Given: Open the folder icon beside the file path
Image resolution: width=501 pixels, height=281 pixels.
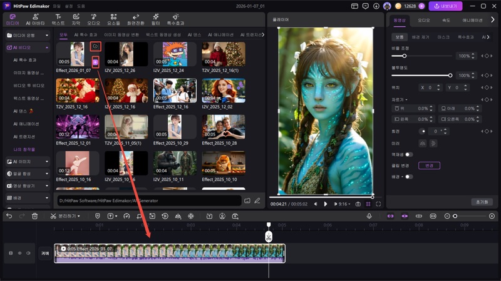Looking at the screenshot, I should (x=247, y=200).
